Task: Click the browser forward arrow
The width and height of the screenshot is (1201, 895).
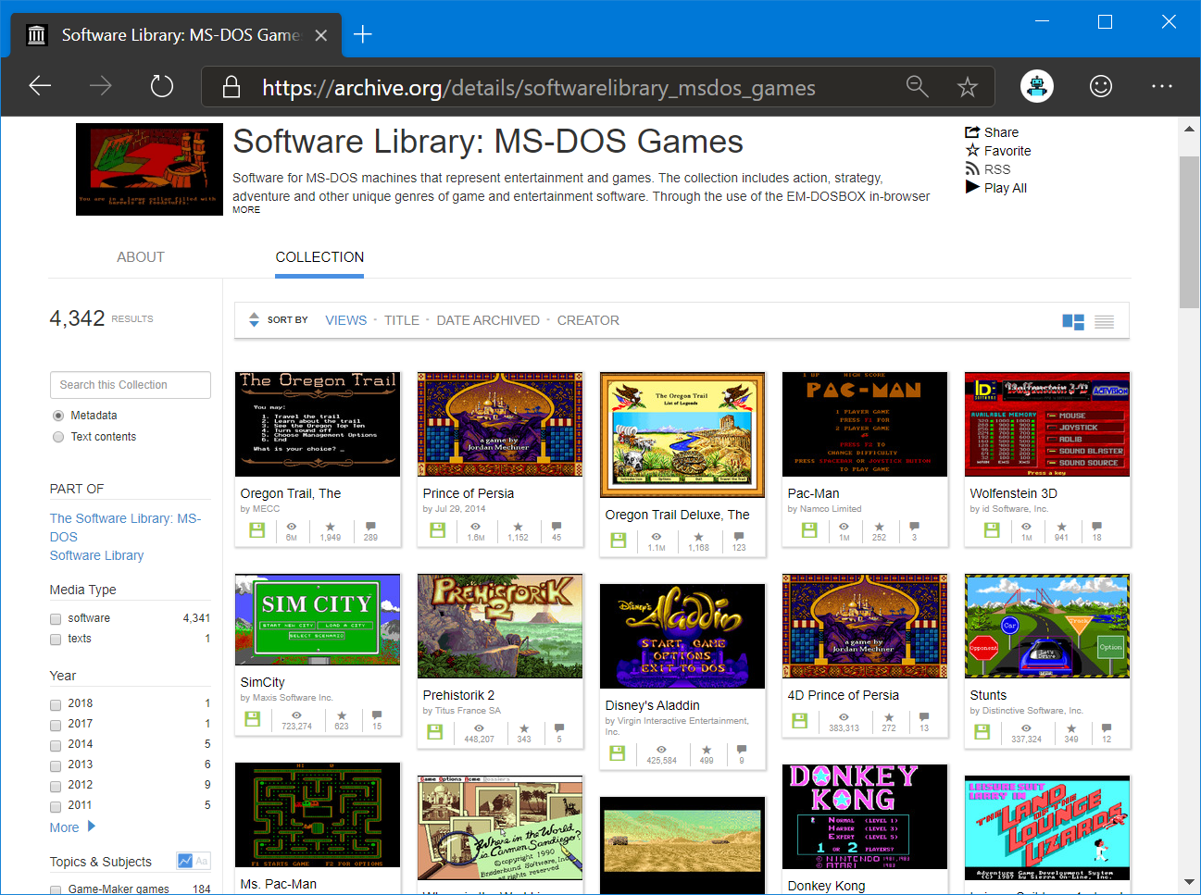Action: click(101, 86)
